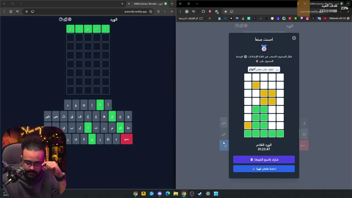Open the right browser's three-dot menu
352x198 pixels.
tap(180, 12)
